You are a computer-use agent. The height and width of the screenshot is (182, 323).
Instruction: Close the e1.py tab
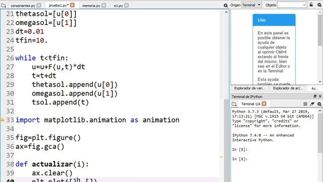[x=127, y=6]
